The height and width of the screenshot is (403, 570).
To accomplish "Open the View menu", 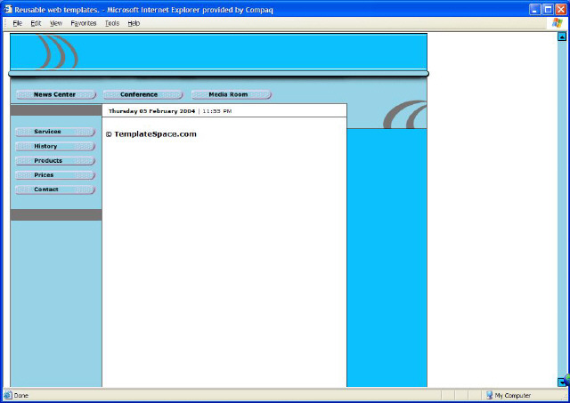I will coord(56,23).
